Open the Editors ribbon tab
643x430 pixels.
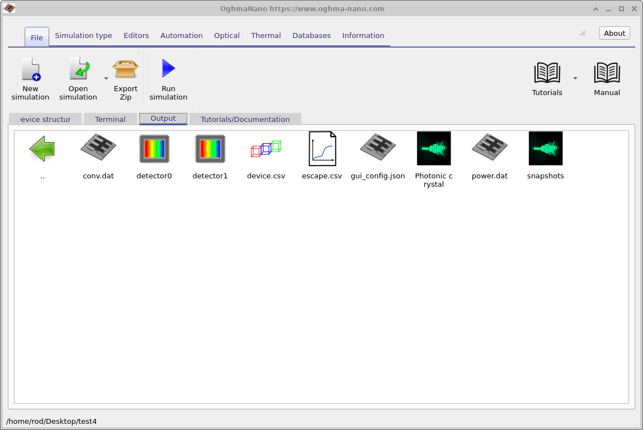[136, 36]
